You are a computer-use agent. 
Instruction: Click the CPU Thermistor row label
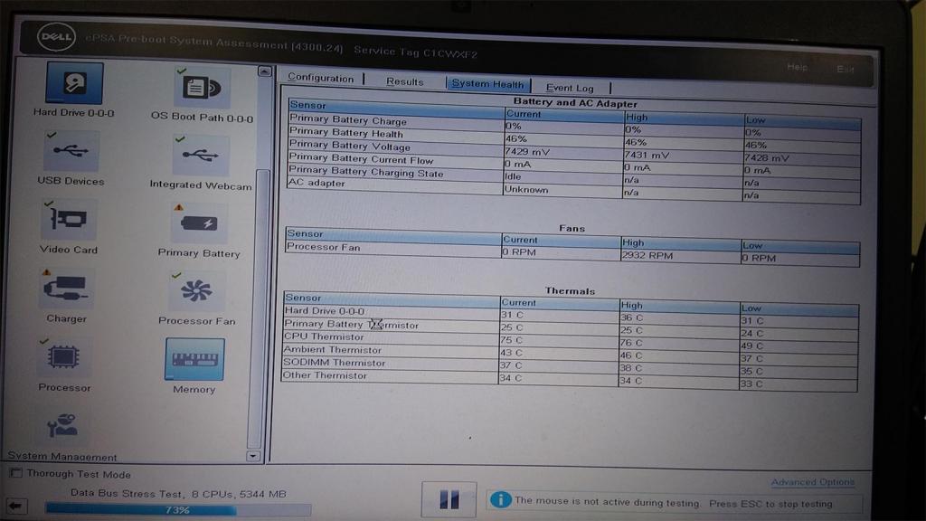(x=324, y=336)
